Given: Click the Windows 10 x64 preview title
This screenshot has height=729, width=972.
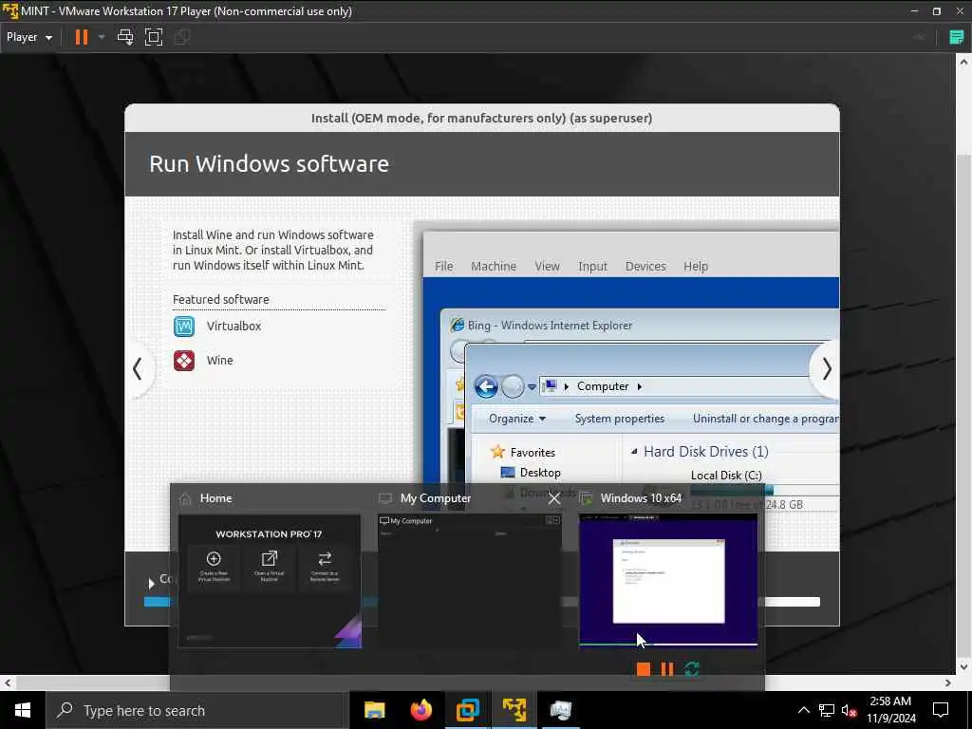Looking at the screenshot, I should [641, 498].
